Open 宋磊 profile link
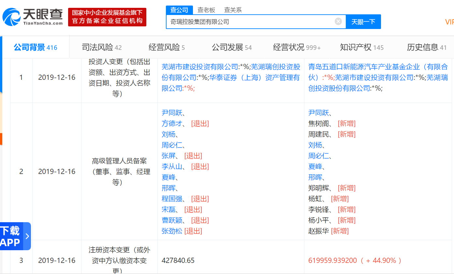Screen dimensions: 454x274 [168, 210]
